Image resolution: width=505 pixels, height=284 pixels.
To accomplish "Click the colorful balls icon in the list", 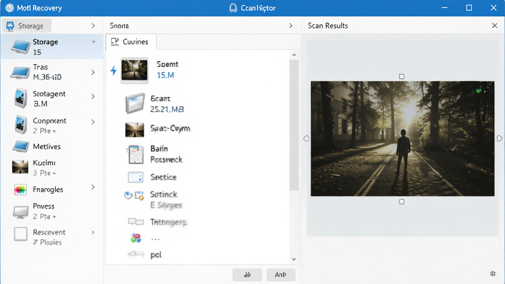I will tap(136, 238).
